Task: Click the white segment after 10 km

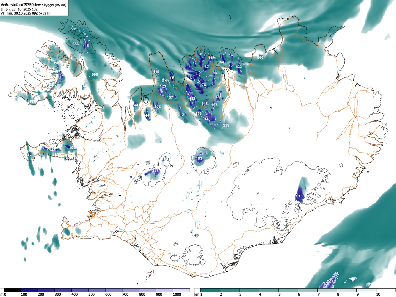Action: [x=386, y=290]
